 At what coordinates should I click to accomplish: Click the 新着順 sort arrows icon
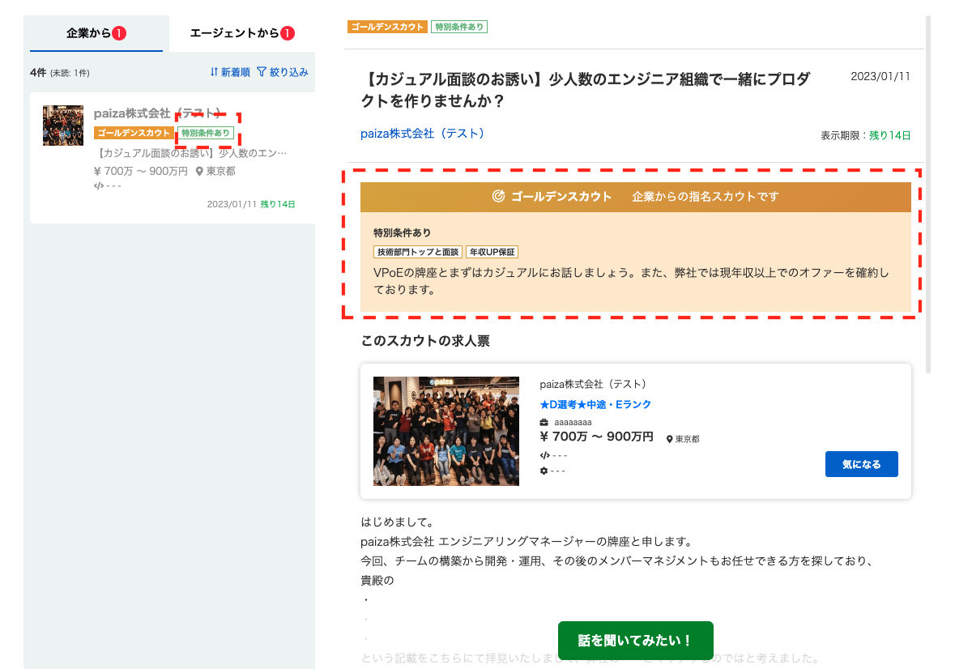pyautogui.click(x=214, y=72)
